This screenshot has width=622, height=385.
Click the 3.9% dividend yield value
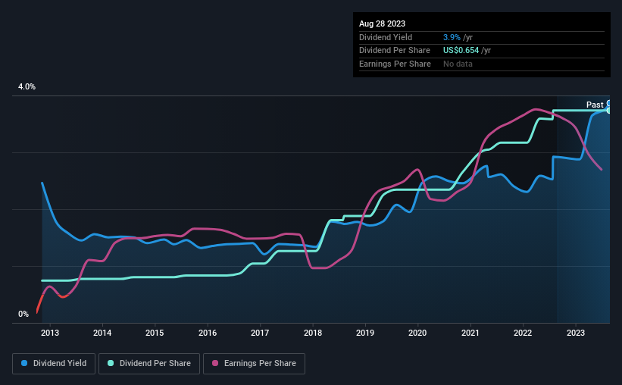click(452, 37)
